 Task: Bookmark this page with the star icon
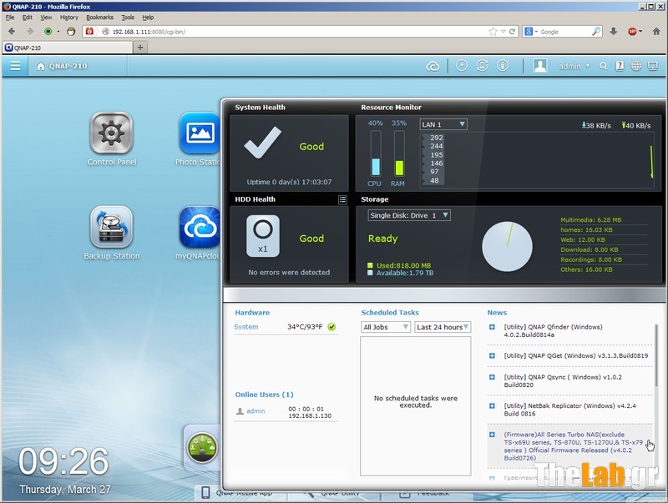coord(493,32)
